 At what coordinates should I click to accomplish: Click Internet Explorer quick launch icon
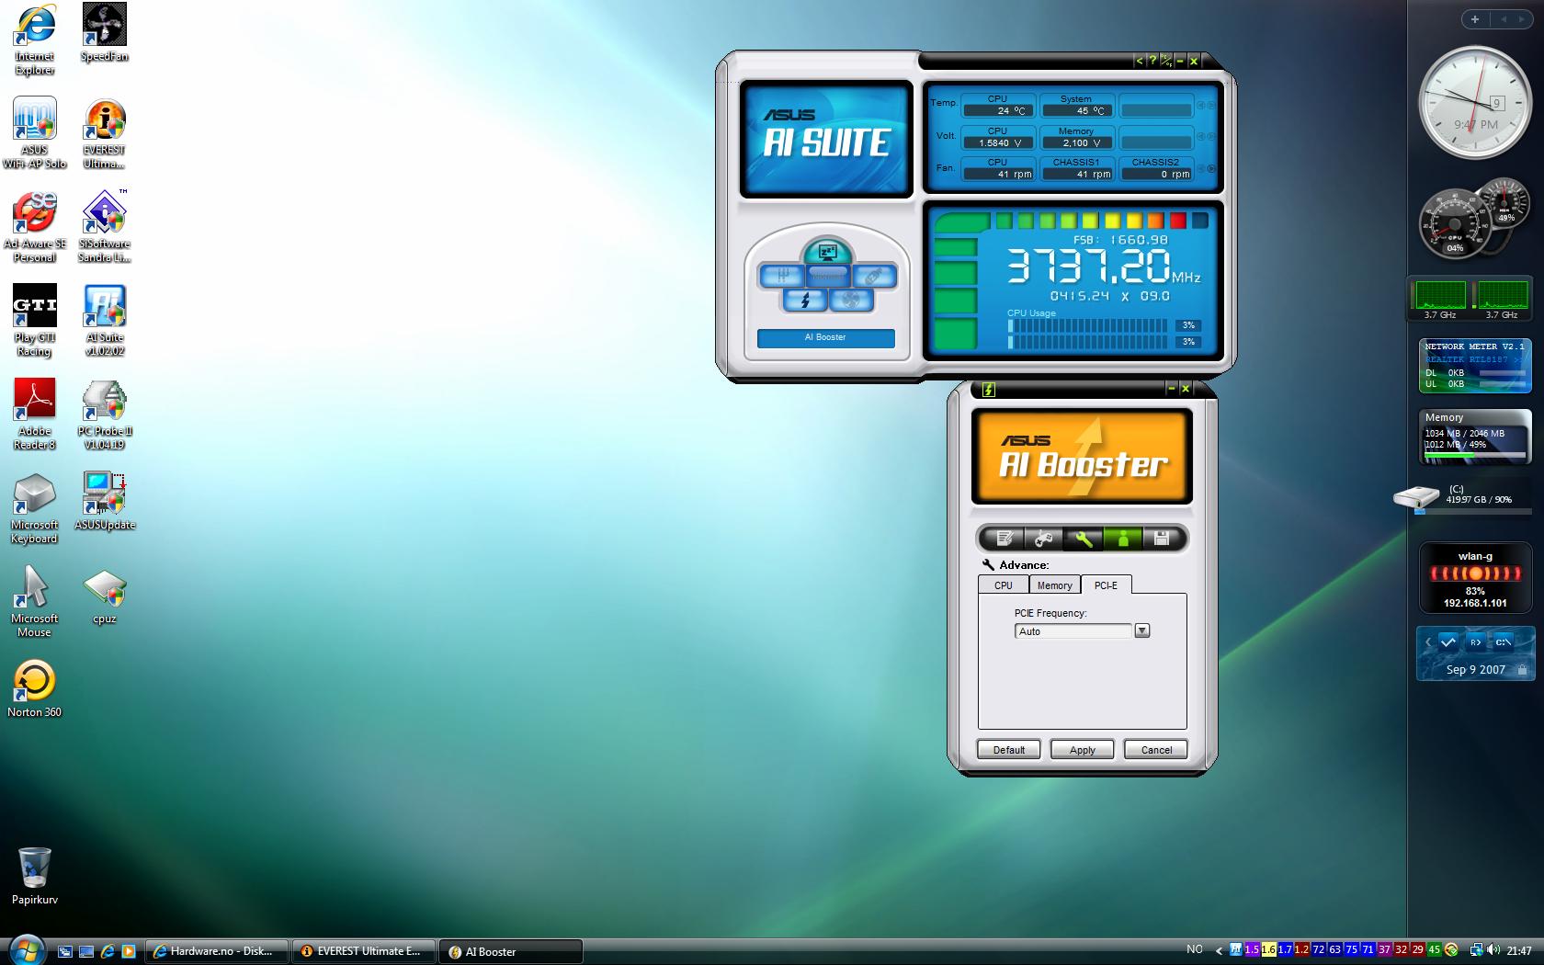pyautogui.click(x=108, y=951)
